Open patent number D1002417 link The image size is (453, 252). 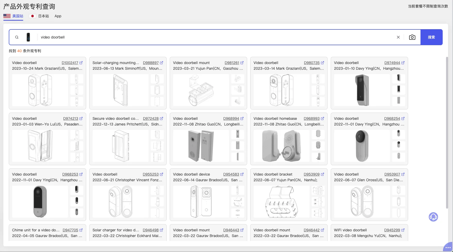[x=70, y=63]
